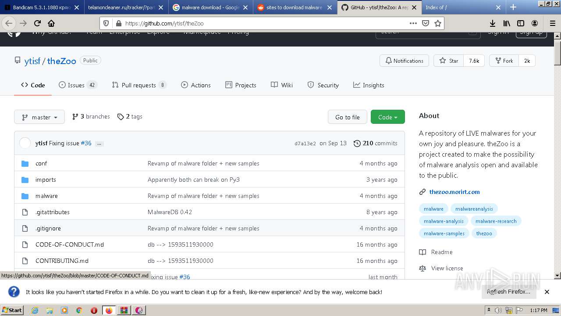
Task: Open the Issues repository tab
Action: click(x=78, y=85)
